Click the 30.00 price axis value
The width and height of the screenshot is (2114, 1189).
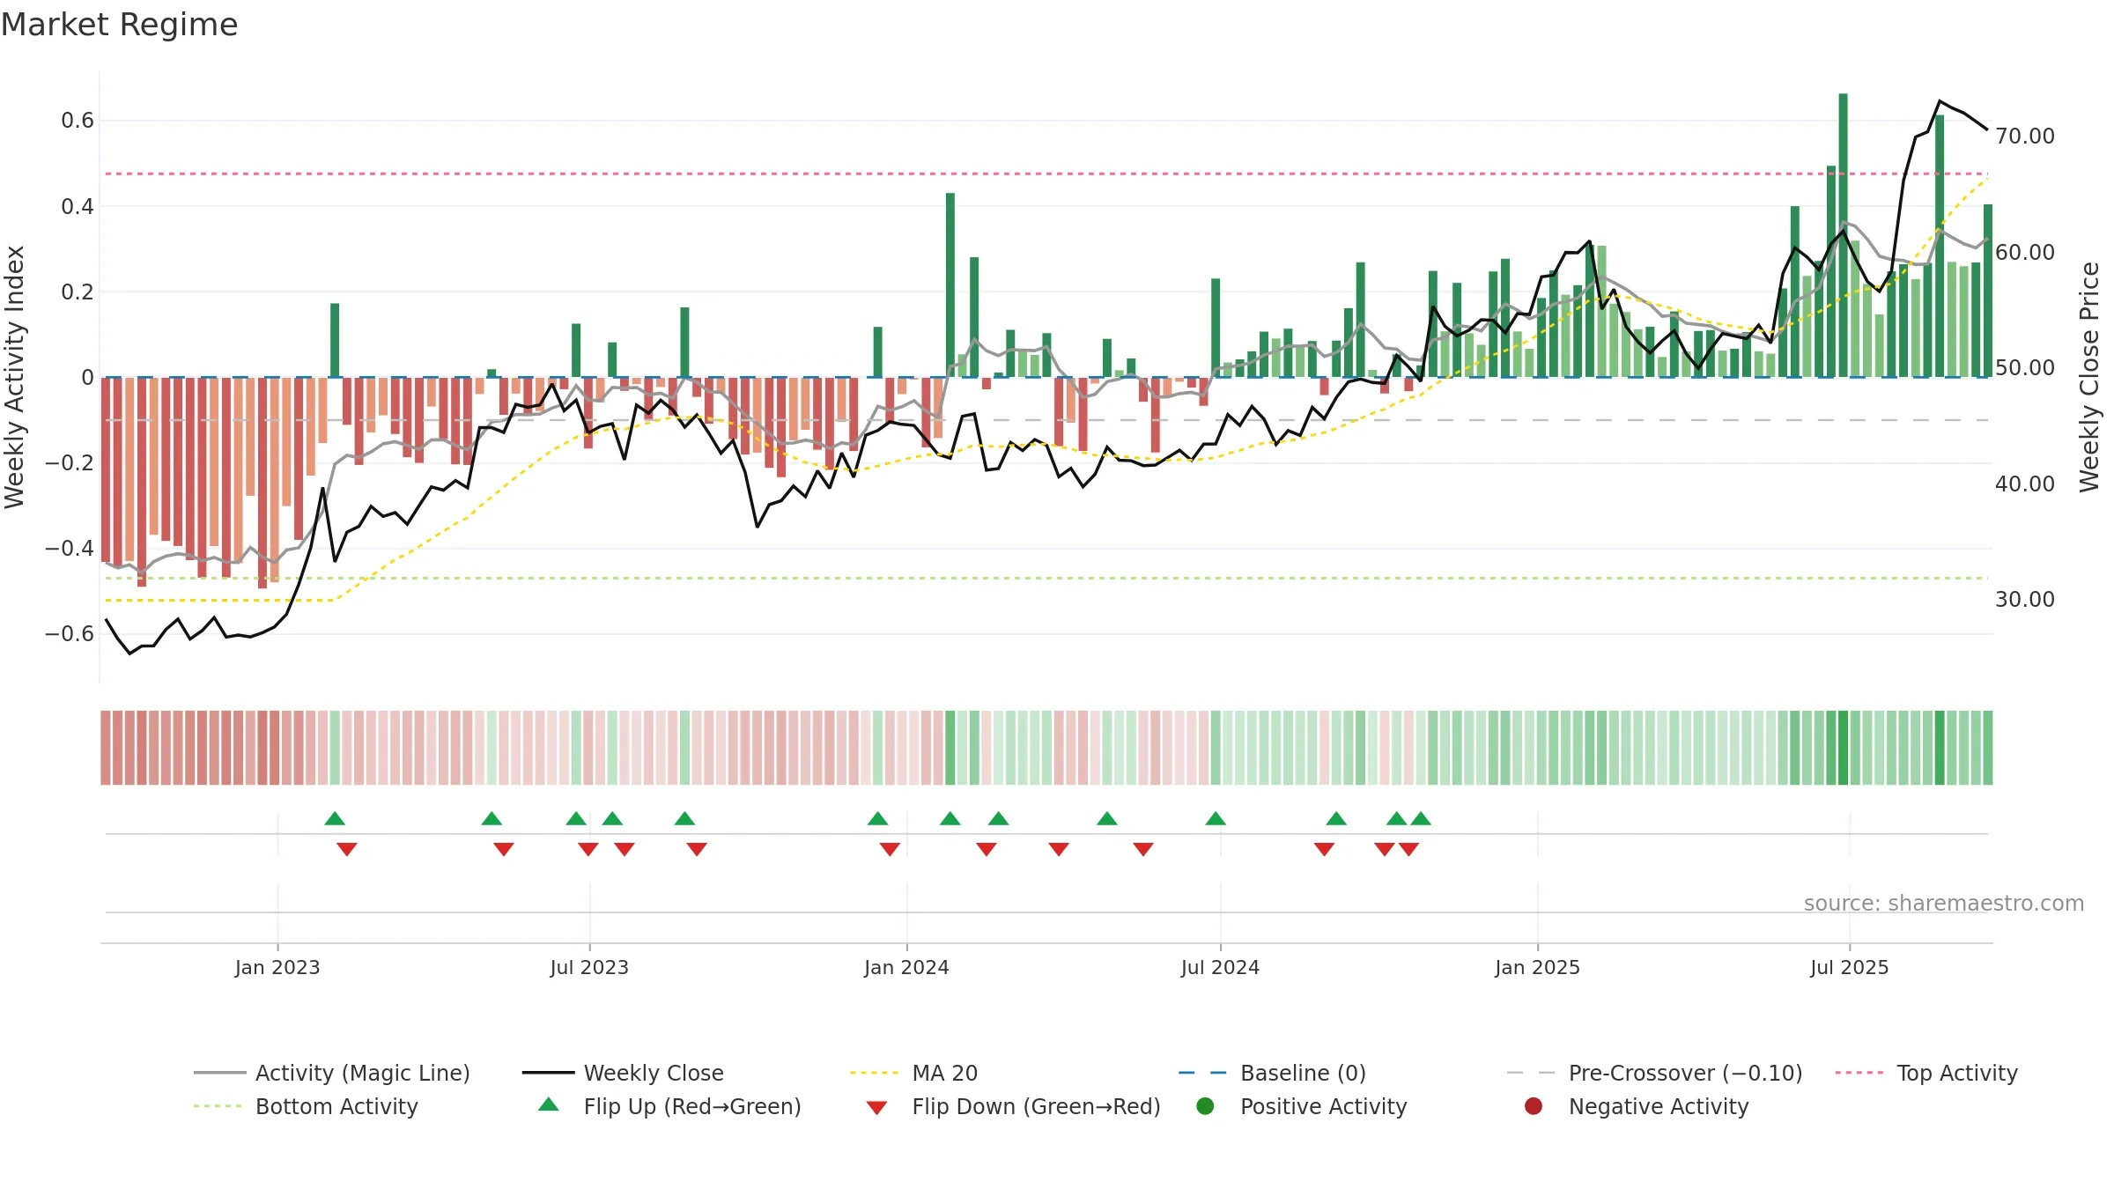pos(2024,599)
